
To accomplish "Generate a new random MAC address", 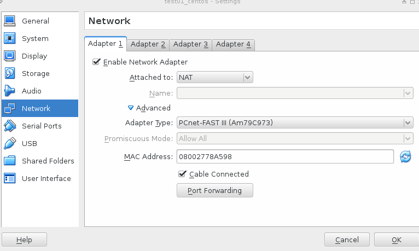I will click(405, 157).
